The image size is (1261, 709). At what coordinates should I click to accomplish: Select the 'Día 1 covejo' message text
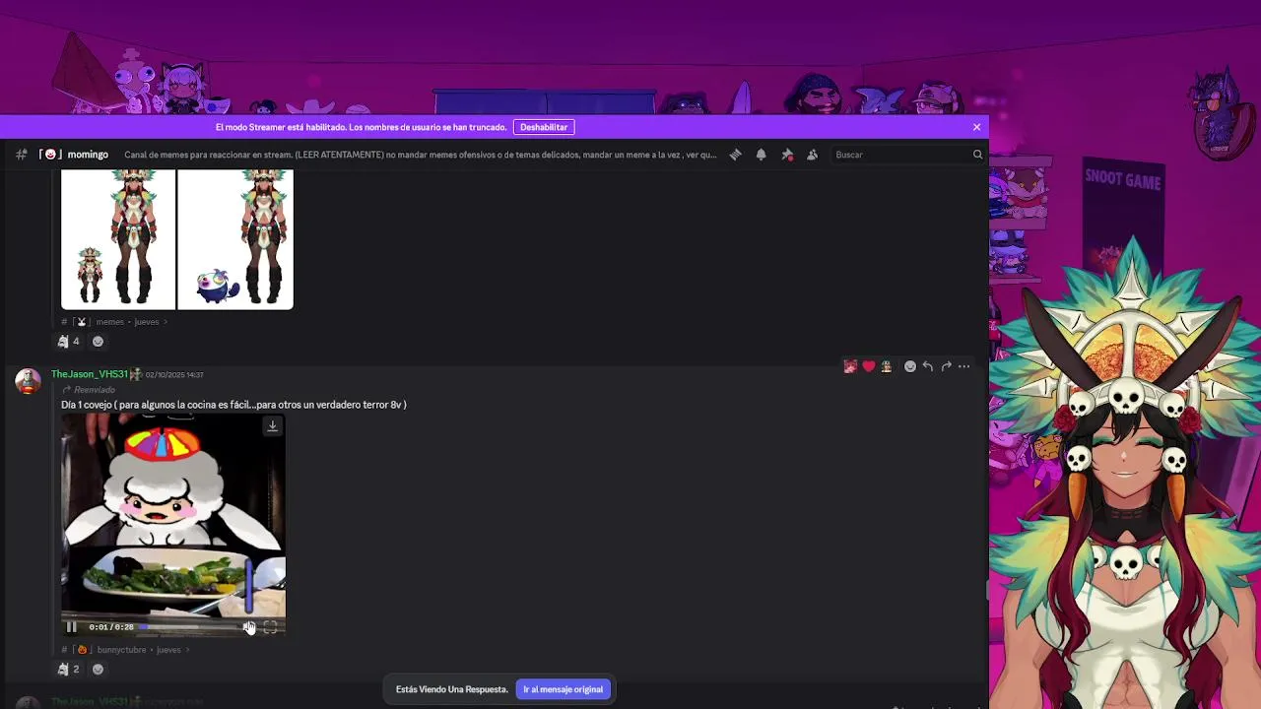tap(233, 405)
